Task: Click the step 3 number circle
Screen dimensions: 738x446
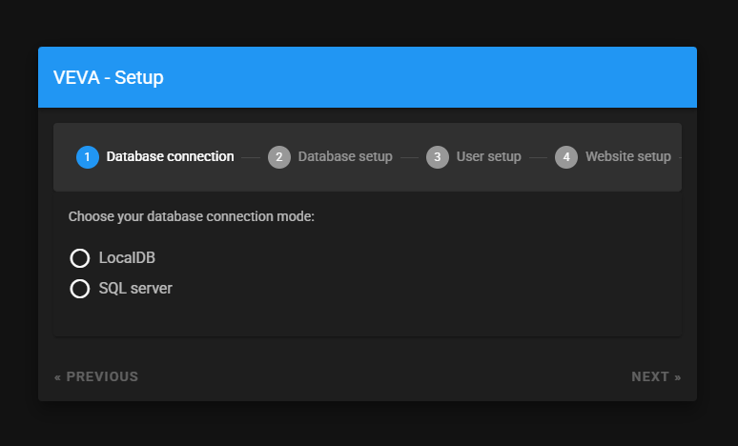Action: [438, 157]
